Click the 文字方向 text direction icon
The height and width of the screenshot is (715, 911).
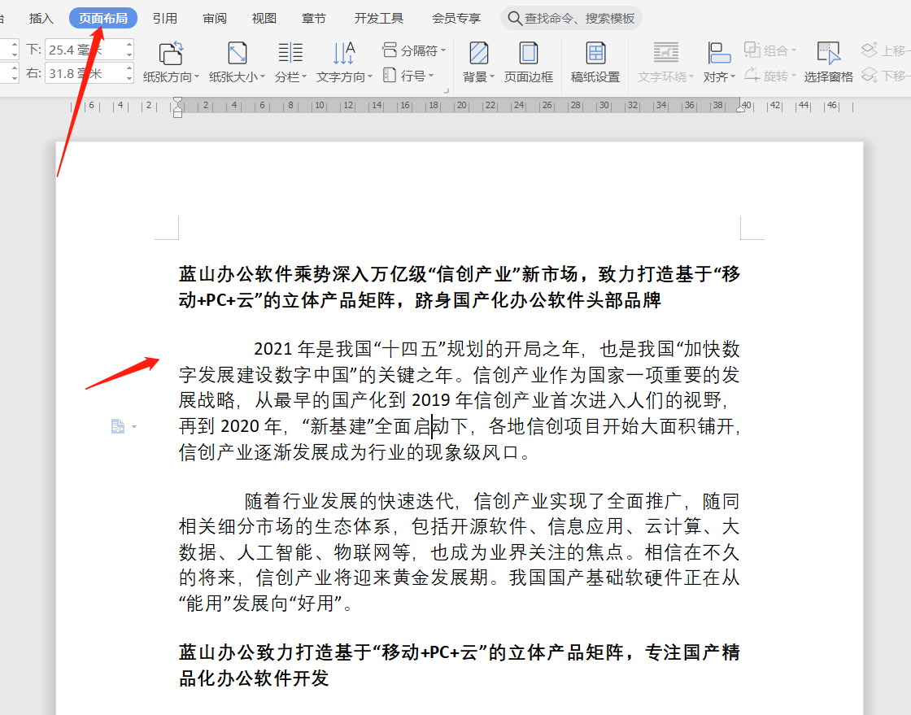click(344, 53)
